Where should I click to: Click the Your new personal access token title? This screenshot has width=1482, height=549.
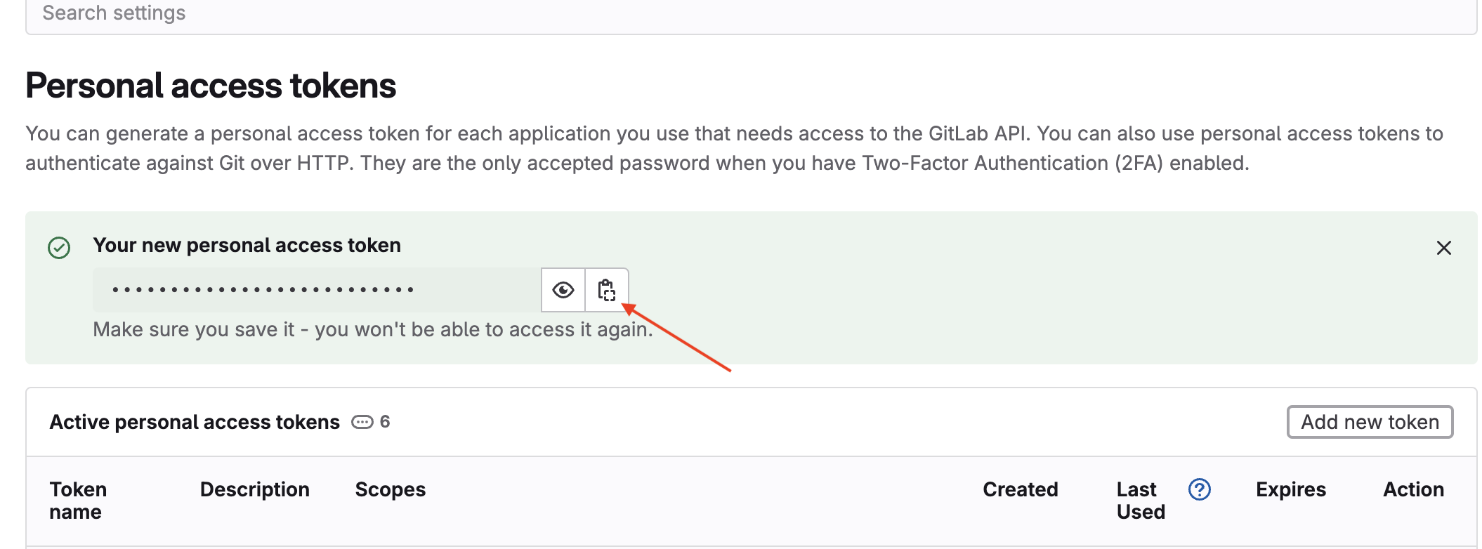(247, 245)
